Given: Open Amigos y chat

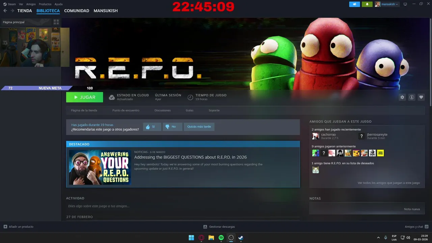Looking at the screenshot, I should (416, 227).
